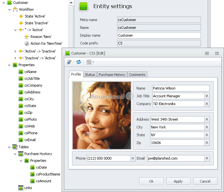
Task: Collapse the top-level Properties node
Action: pos(9,65)
